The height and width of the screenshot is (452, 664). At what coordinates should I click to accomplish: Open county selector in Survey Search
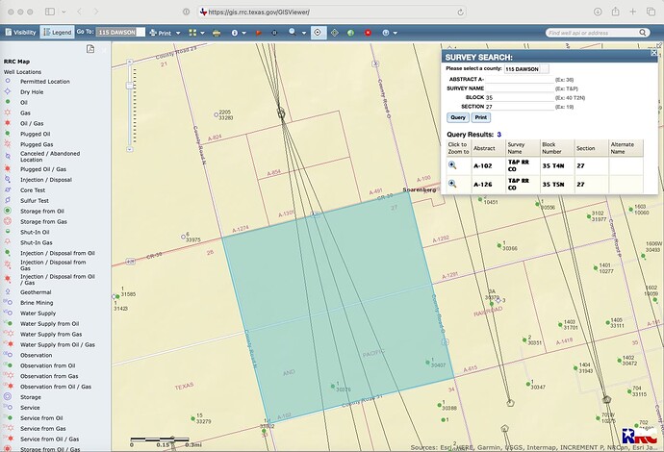coord(526,69)
